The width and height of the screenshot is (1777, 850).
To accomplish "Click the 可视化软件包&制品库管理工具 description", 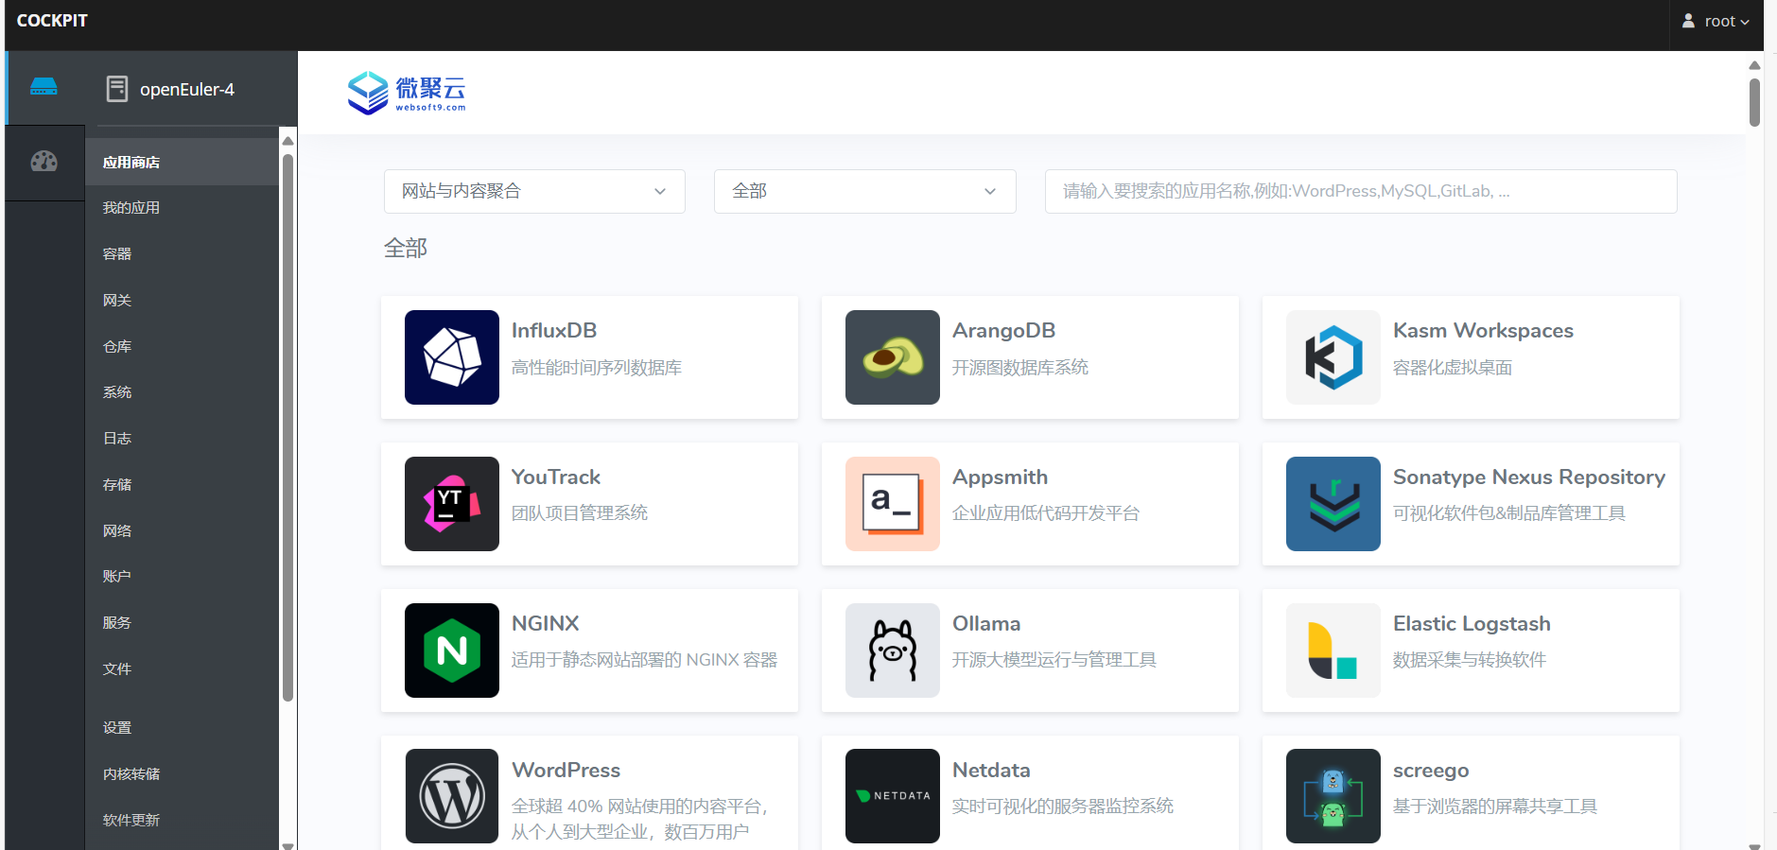I will tap(1509, 513).
